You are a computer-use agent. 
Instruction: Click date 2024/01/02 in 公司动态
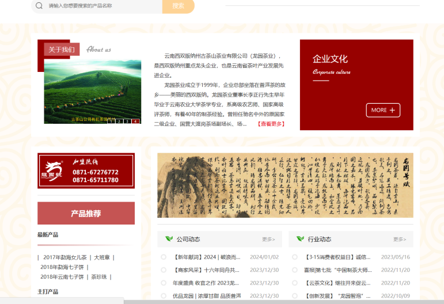click(x=264, y=257)
